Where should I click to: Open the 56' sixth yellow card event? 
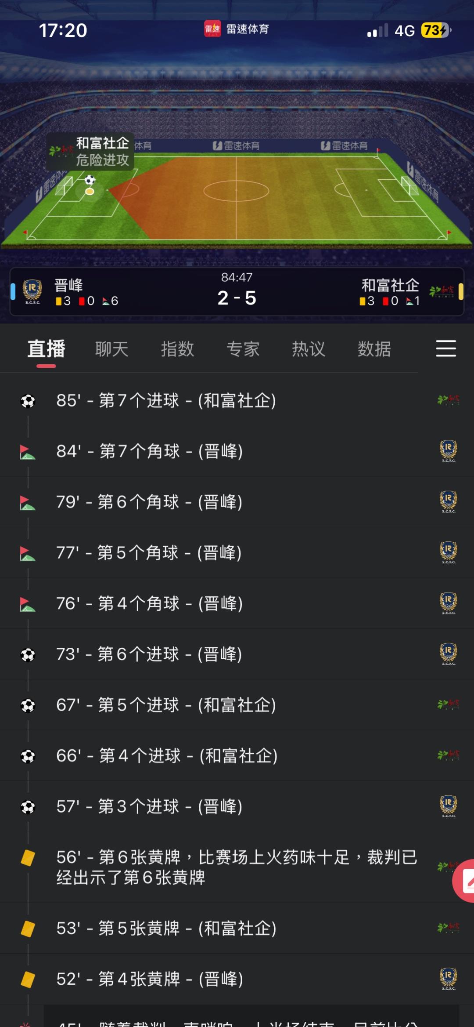[x=237, y=867]
